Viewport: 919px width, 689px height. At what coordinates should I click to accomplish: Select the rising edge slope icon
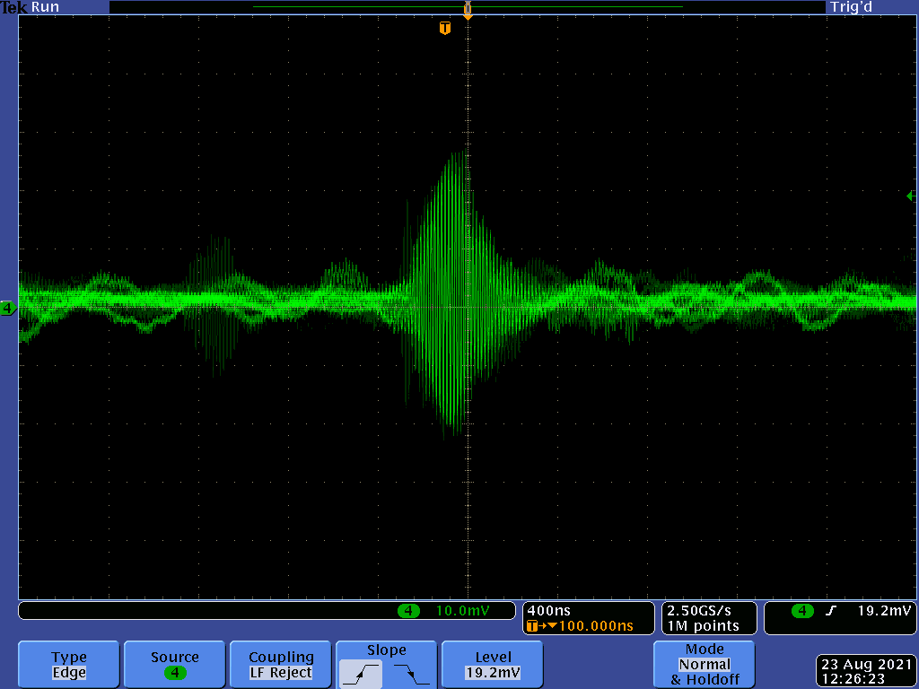pos(361,673)
